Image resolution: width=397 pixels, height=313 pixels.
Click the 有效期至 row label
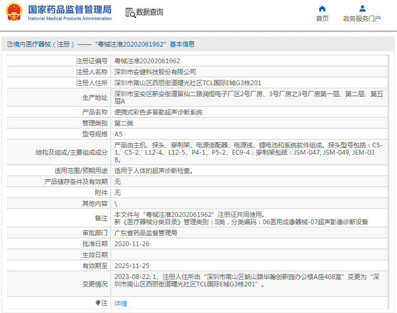pos(95,266)
